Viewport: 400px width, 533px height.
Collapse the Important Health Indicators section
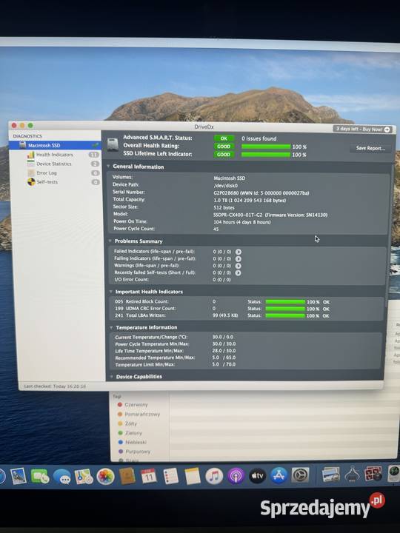(111, 292)
